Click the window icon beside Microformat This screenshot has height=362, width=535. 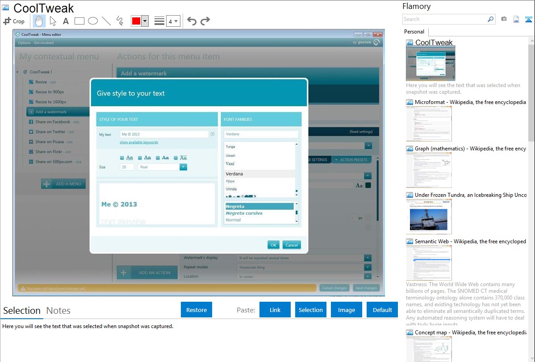pos(410,102)
